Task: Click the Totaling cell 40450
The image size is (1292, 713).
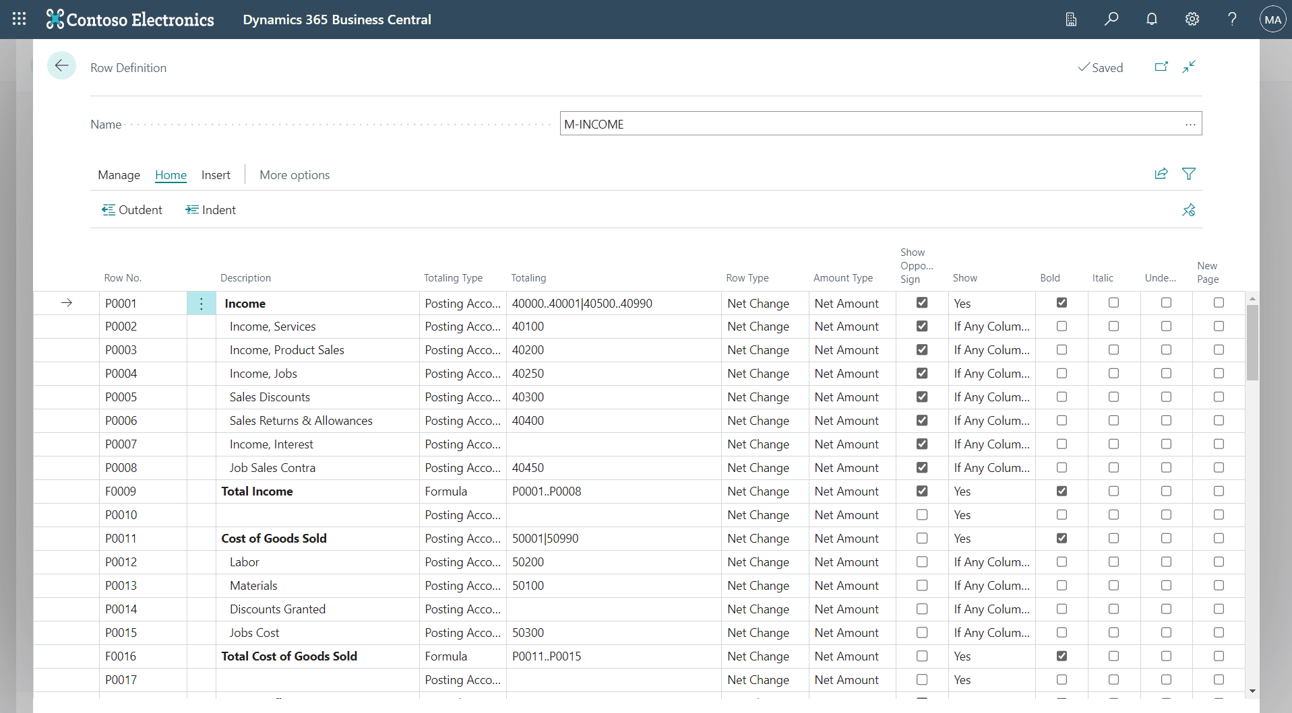Action: [x=613, y=468]
